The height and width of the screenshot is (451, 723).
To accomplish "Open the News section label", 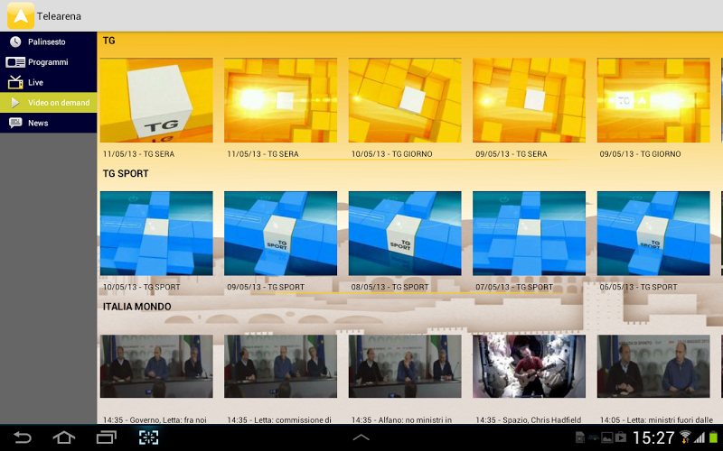I will [38, 123].
